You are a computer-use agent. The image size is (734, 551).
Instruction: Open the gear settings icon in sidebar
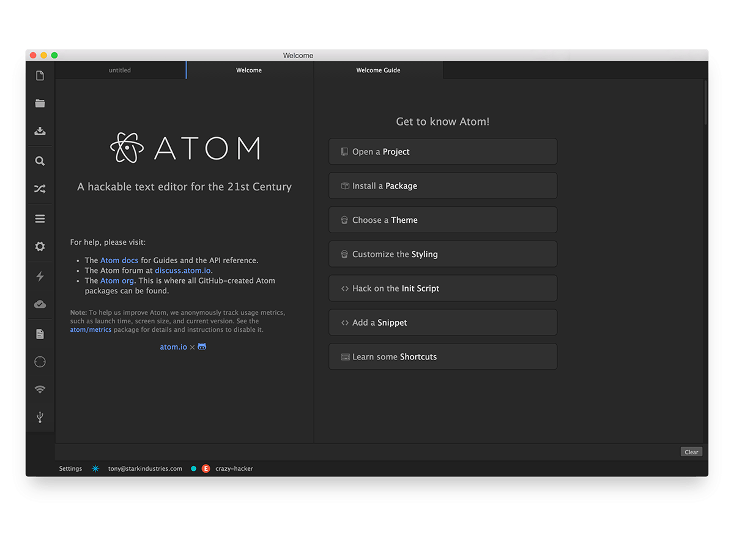pos(40,247)
